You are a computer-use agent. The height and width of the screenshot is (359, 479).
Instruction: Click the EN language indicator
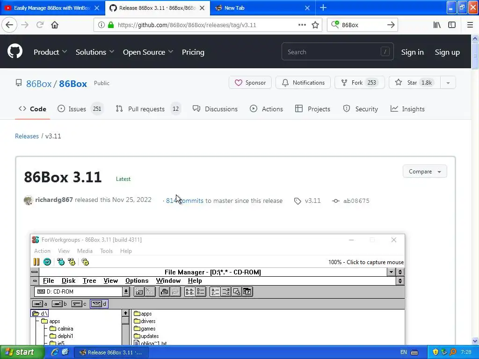tap(404, 352)
